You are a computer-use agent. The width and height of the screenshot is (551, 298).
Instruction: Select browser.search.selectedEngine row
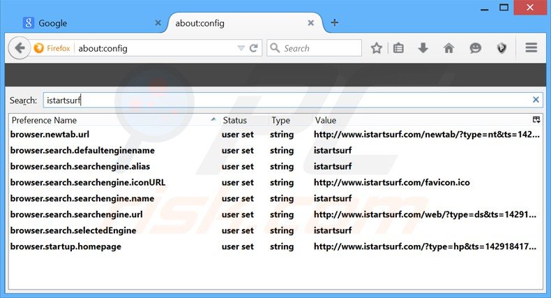pyautogui.click(x=275, y=230)
